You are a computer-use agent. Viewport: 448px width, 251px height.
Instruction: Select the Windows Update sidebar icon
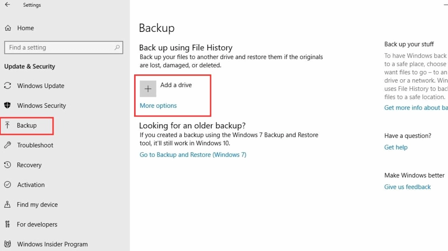8,86
